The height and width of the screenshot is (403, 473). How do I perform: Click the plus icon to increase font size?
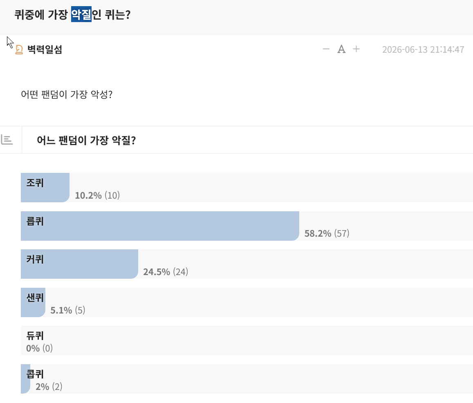point(356,49)
